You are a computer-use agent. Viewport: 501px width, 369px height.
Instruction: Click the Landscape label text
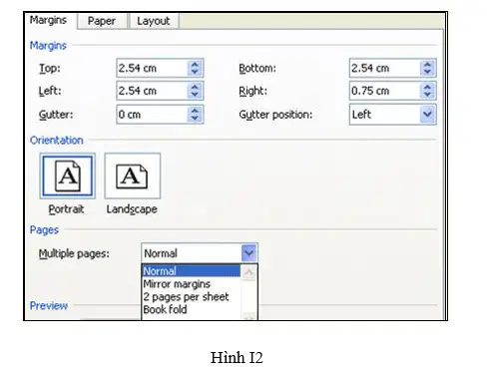coord(132,209)
